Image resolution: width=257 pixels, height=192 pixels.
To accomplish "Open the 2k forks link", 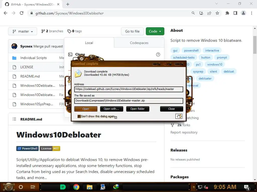I will click(x=183, y=125).
